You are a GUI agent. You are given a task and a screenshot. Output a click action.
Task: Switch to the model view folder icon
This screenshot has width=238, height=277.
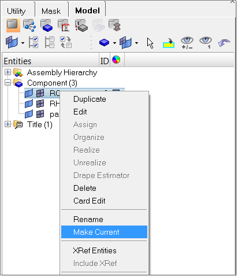[x=13, y=25]
